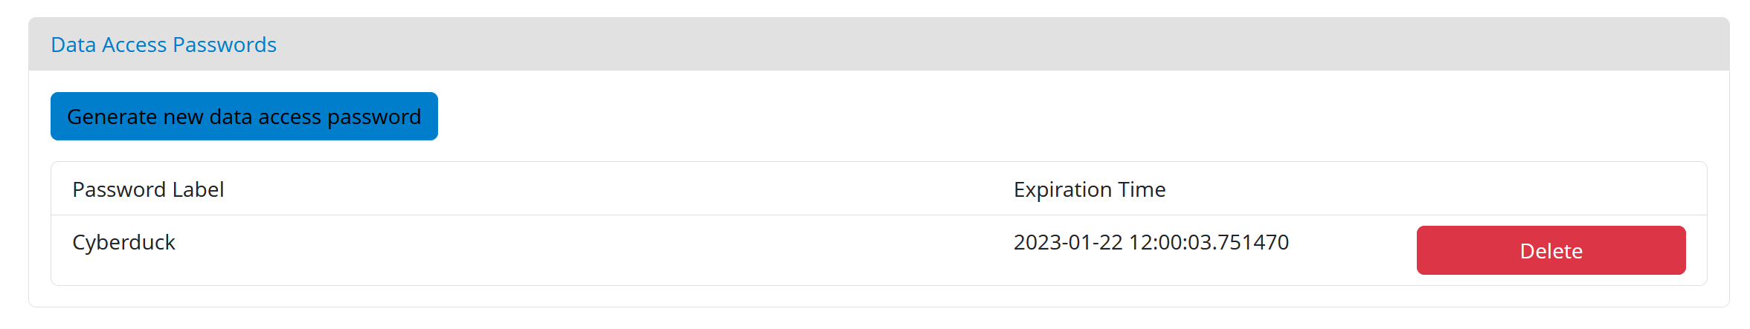Viewport: 1750px width, 329px height.
Task: Click the Data Access Passwords heading link
Action: coord(164,45)
